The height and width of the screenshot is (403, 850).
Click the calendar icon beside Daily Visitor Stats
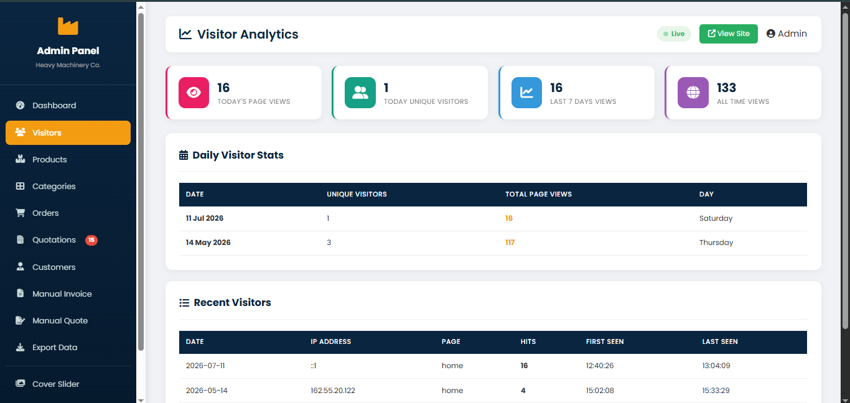click(x=184, y=155)
